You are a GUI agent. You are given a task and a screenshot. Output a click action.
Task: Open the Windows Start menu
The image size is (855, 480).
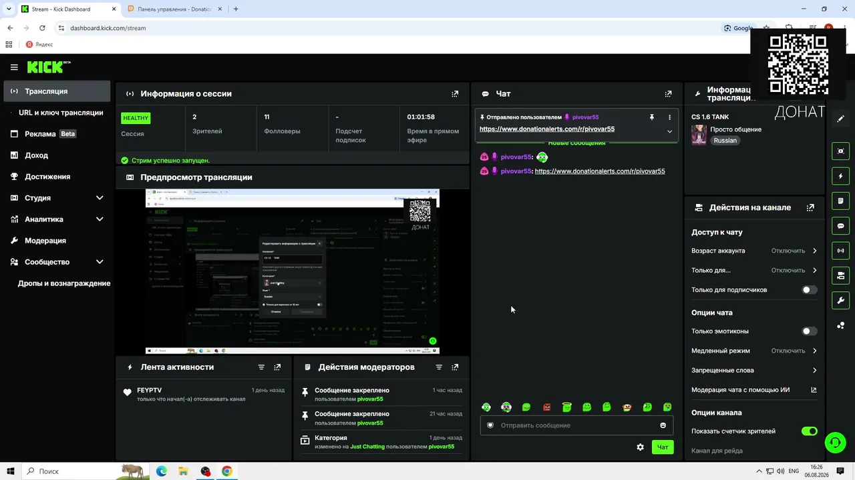[x=11, y=471]
